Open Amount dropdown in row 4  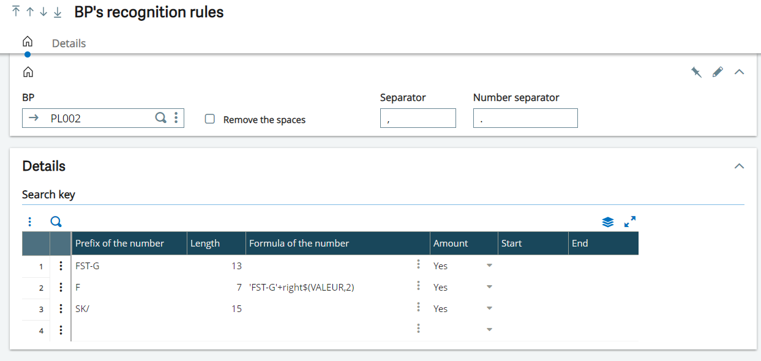[x=489, y=330]
